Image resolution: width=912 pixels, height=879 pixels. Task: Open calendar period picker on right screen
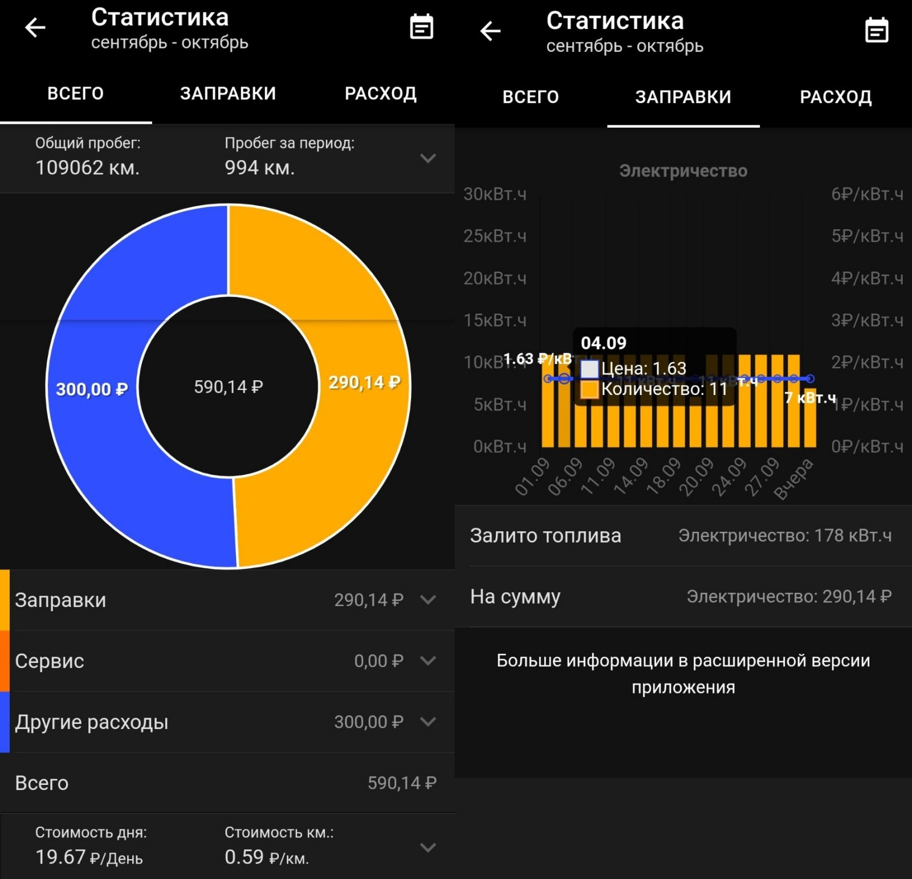point(877,31)
